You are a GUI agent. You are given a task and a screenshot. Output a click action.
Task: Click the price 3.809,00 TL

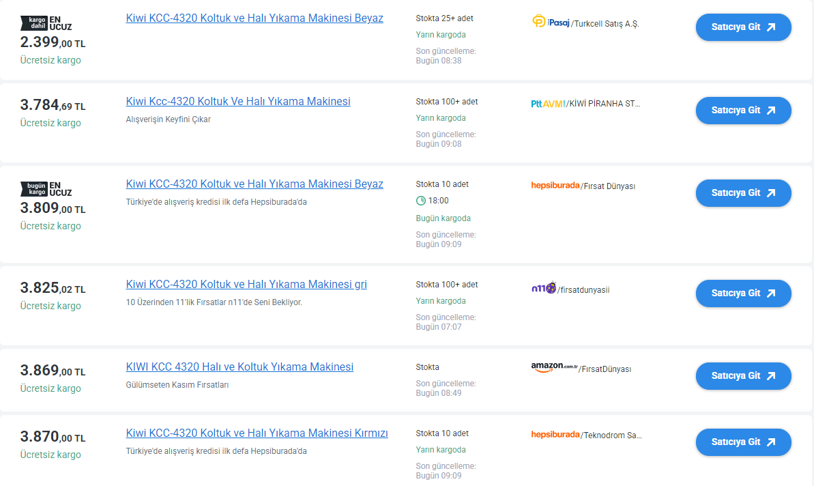tap(53, 208)
